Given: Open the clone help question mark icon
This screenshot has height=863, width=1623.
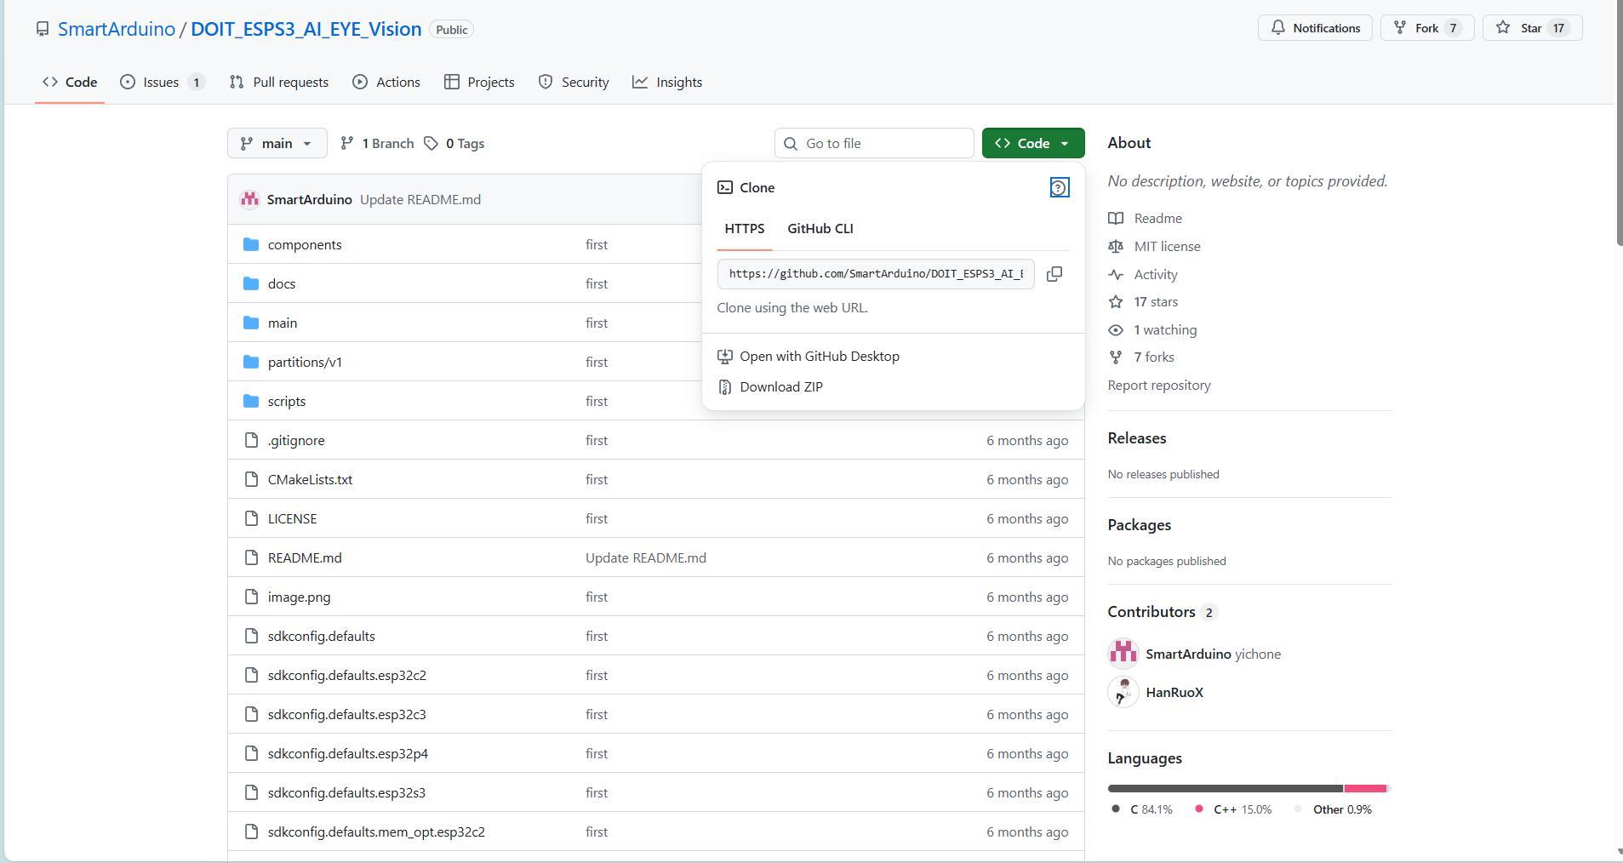Looking at the screenshot, I should (x=1059, y=188).
